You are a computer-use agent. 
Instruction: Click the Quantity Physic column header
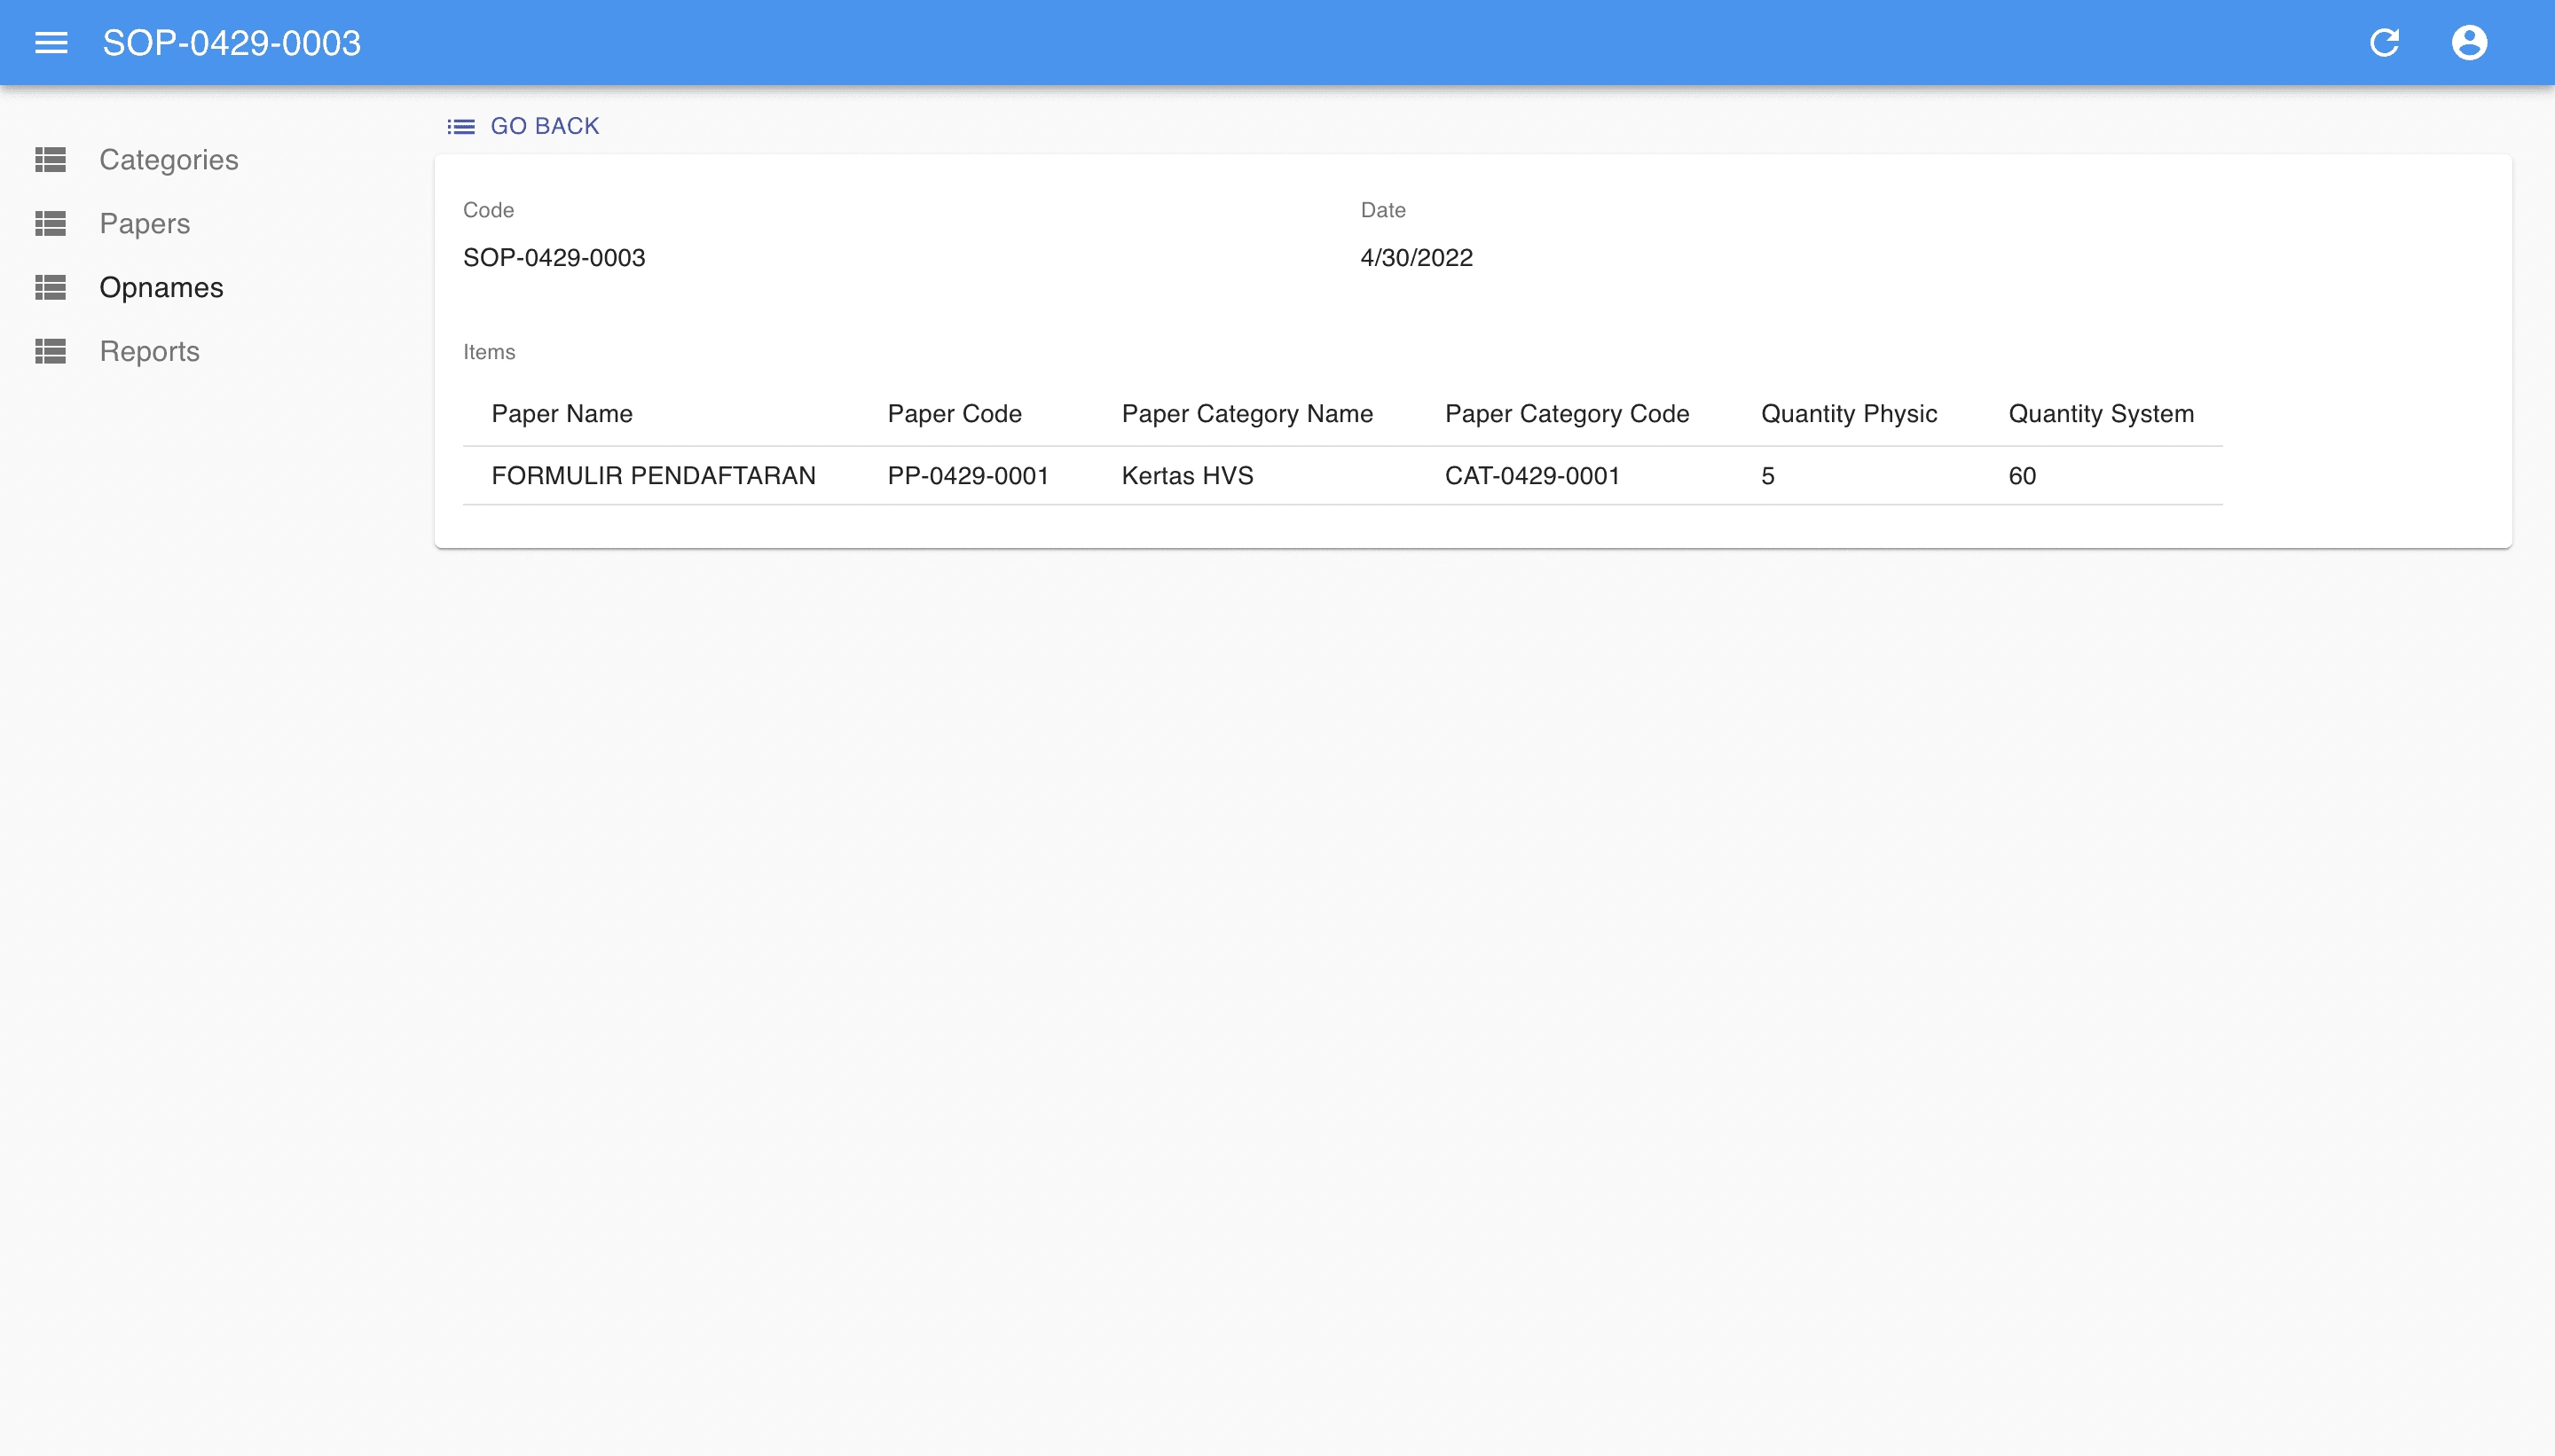[1848, 414]
